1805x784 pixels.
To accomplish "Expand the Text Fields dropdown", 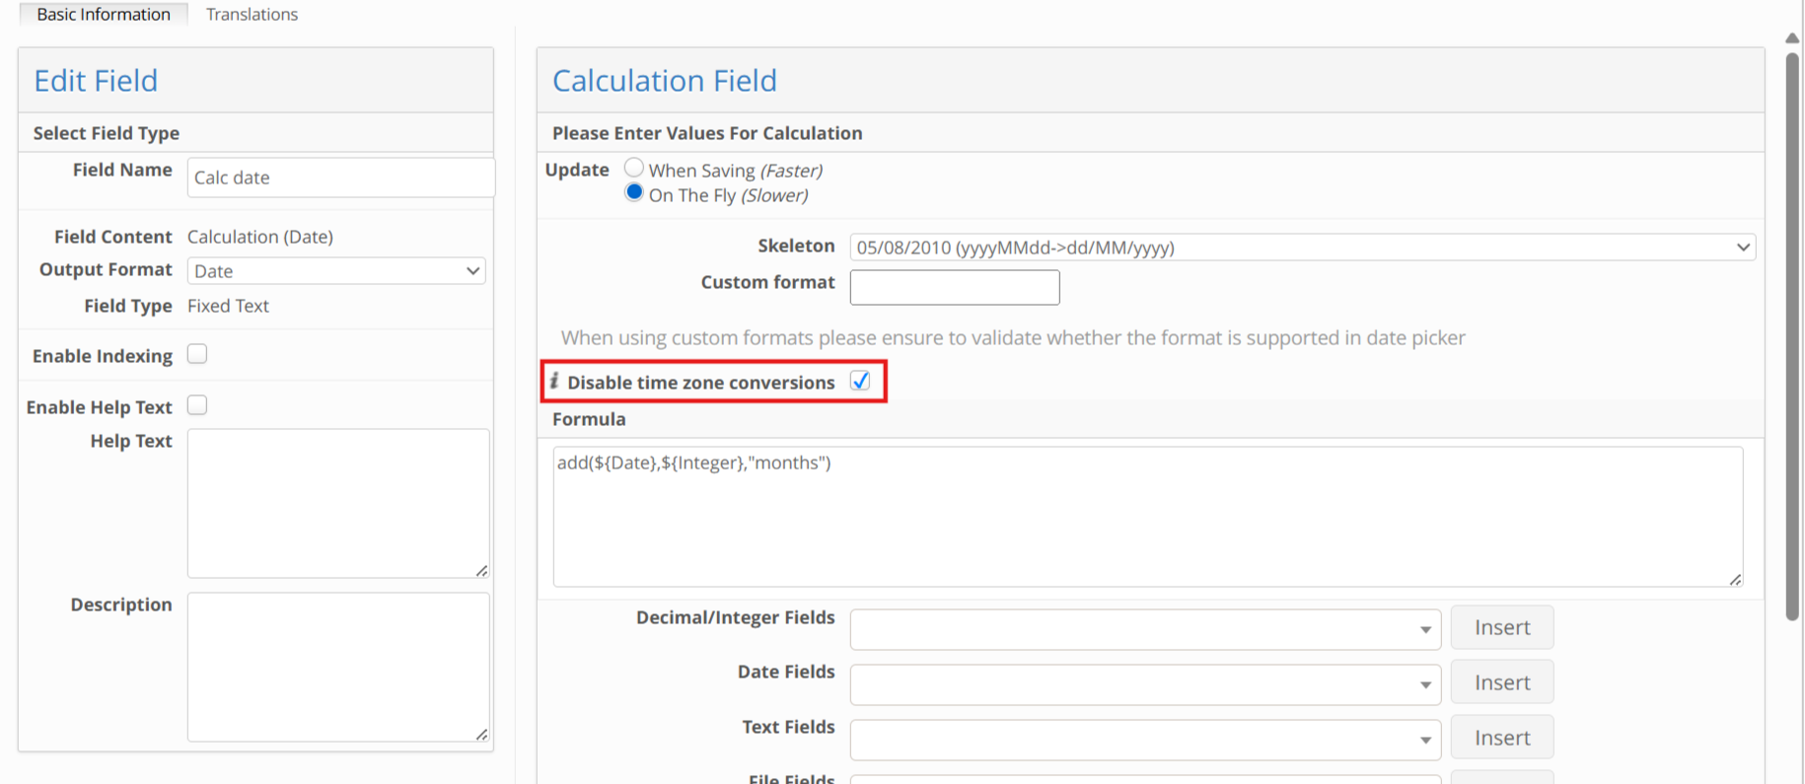I will [x=1145, y=740].
